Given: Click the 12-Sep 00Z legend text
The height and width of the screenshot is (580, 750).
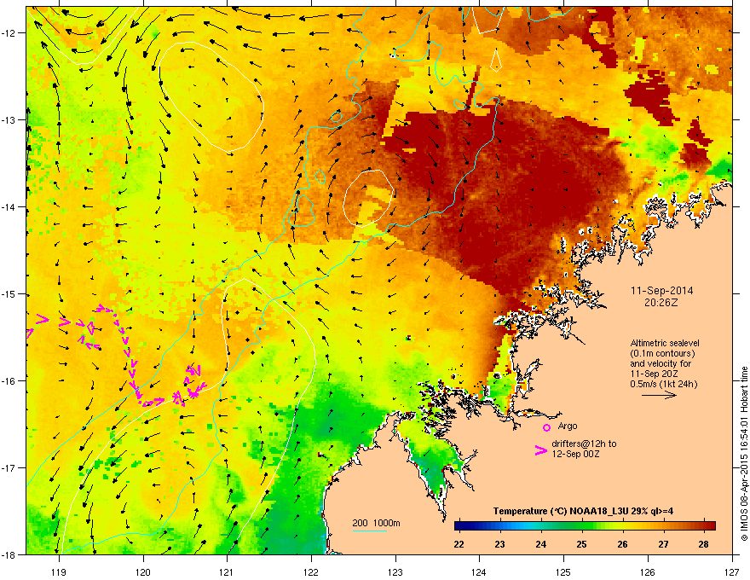Looking at the screenshot, I should (575, 454).
